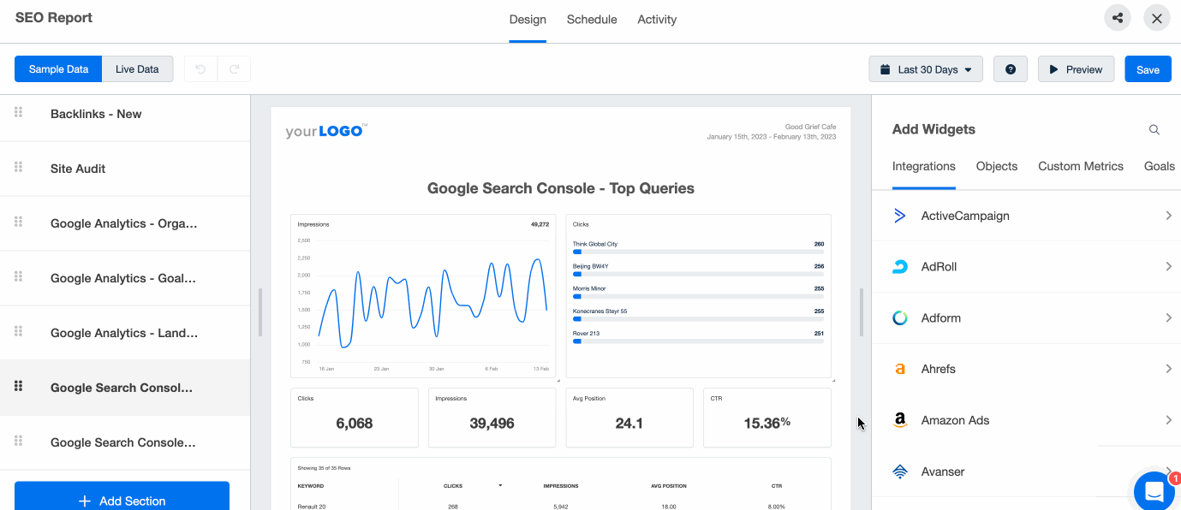Click the share report icon
The image size is (1181, 510).
point(1117,17)
